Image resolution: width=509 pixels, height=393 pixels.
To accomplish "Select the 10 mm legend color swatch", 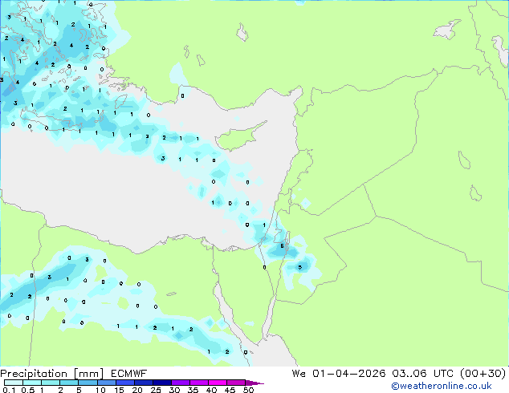I will point(107,383).
